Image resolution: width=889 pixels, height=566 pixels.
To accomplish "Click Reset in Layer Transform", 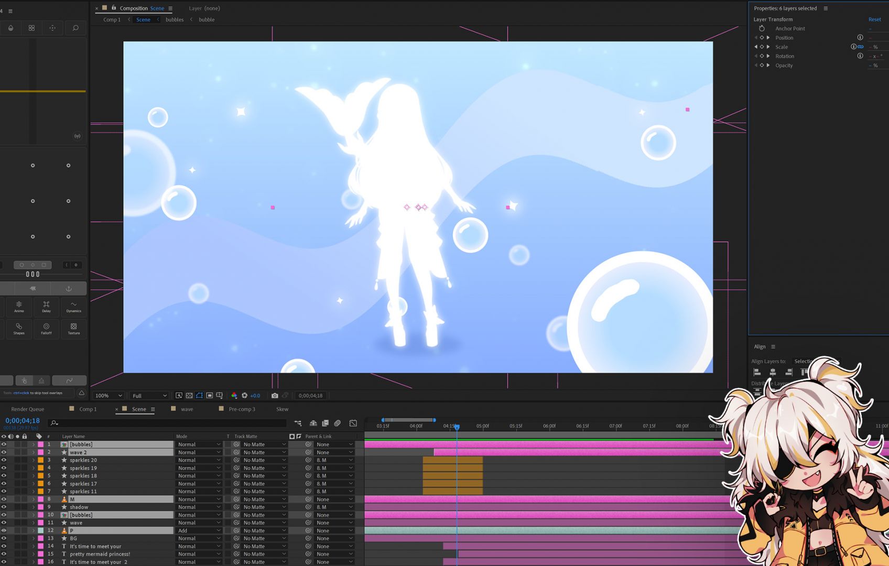I will pyautogui.click(x=874, y=19).
